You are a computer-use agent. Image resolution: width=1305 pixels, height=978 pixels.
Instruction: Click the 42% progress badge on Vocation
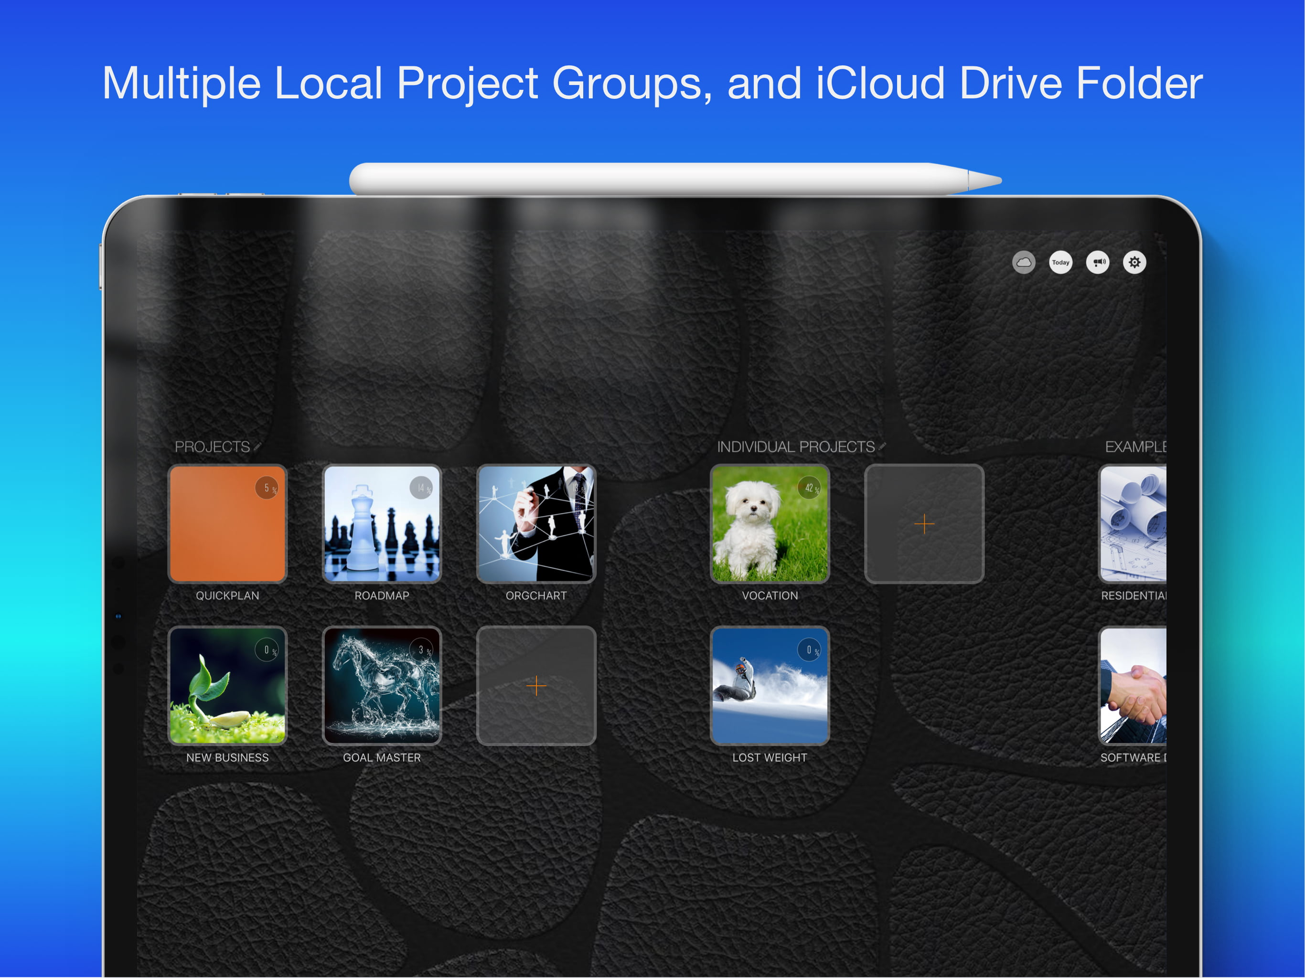pyautogui.click(x=809, y=488)
